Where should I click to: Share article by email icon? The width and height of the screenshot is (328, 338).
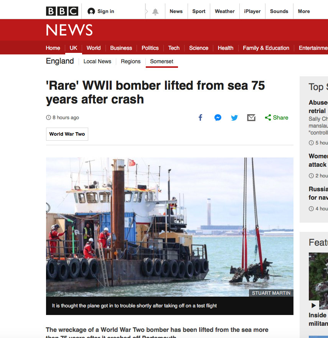[251, 118]
